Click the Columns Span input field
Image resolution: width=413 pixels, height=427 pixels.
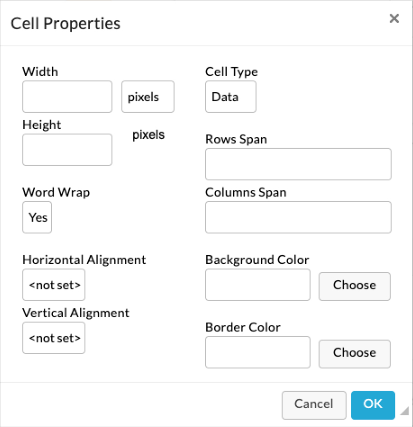click(x=298, y=217)
